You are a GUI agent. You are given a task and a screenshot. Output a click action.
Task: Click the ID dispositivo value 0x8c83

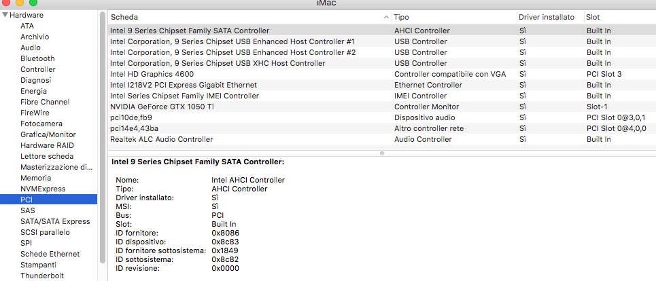tap(226, 242)
